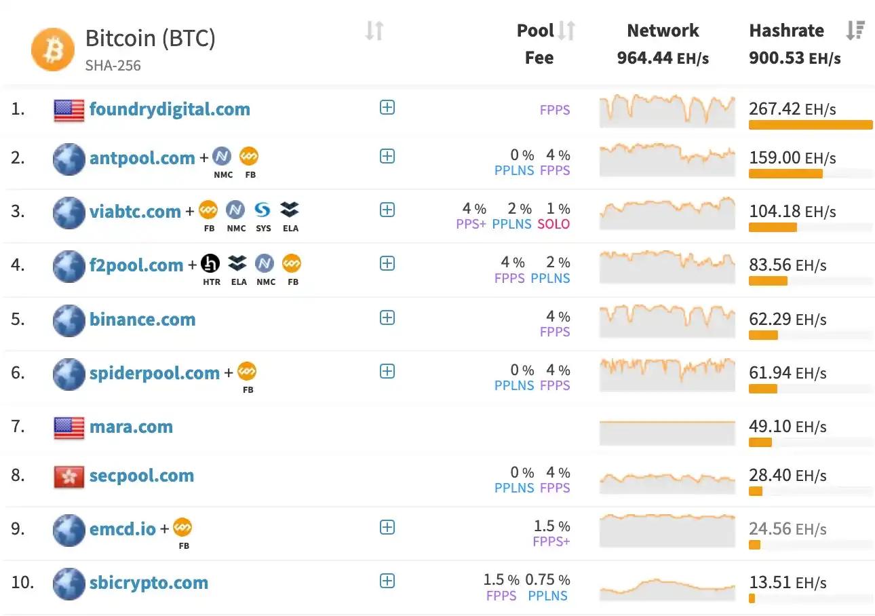Image resolution: width=875 pixels, height=616 pixels.
Task: Click the FB coin icon next to emcd.io
Action: [182, 527]
